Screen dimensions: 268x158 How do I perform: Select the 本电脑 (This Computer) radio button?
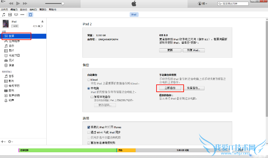[x=88, y=88]
